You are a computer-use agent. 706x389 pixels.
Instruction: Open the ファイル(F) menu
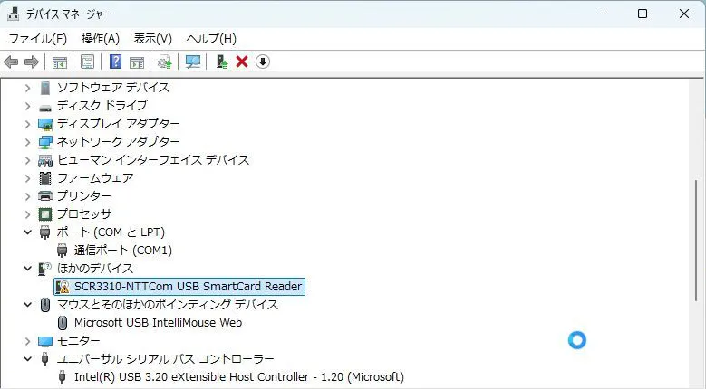click(37, 38)
